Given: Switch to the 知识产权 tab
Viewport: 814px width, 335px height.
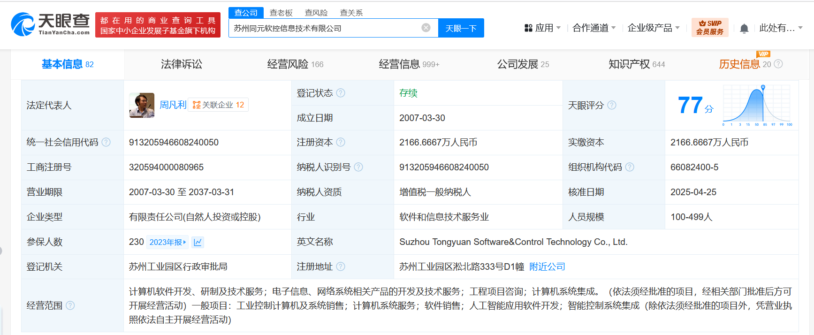Looking at the screenshot, I should pos(636,64).
